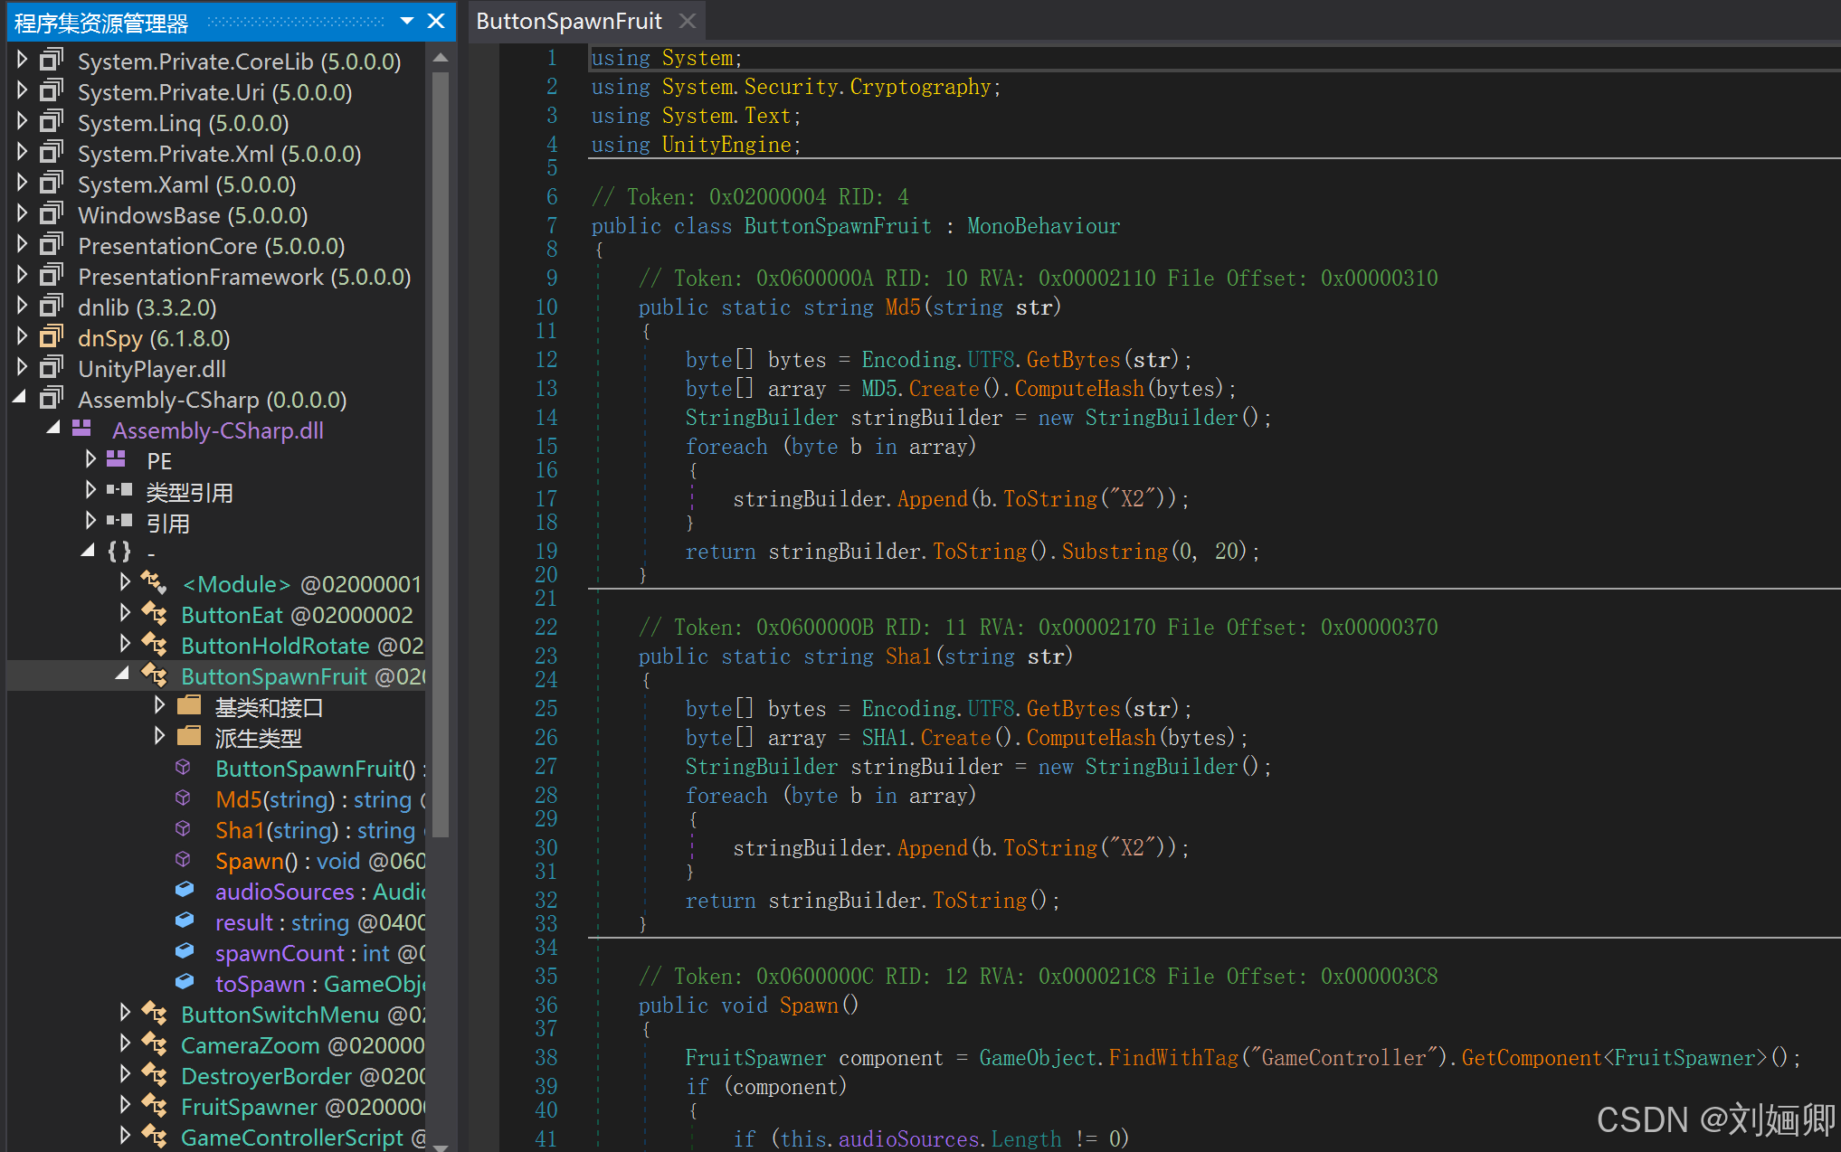
Task: Collapse the Assembly-CSharp assembly node
Action: pos(20,399)
